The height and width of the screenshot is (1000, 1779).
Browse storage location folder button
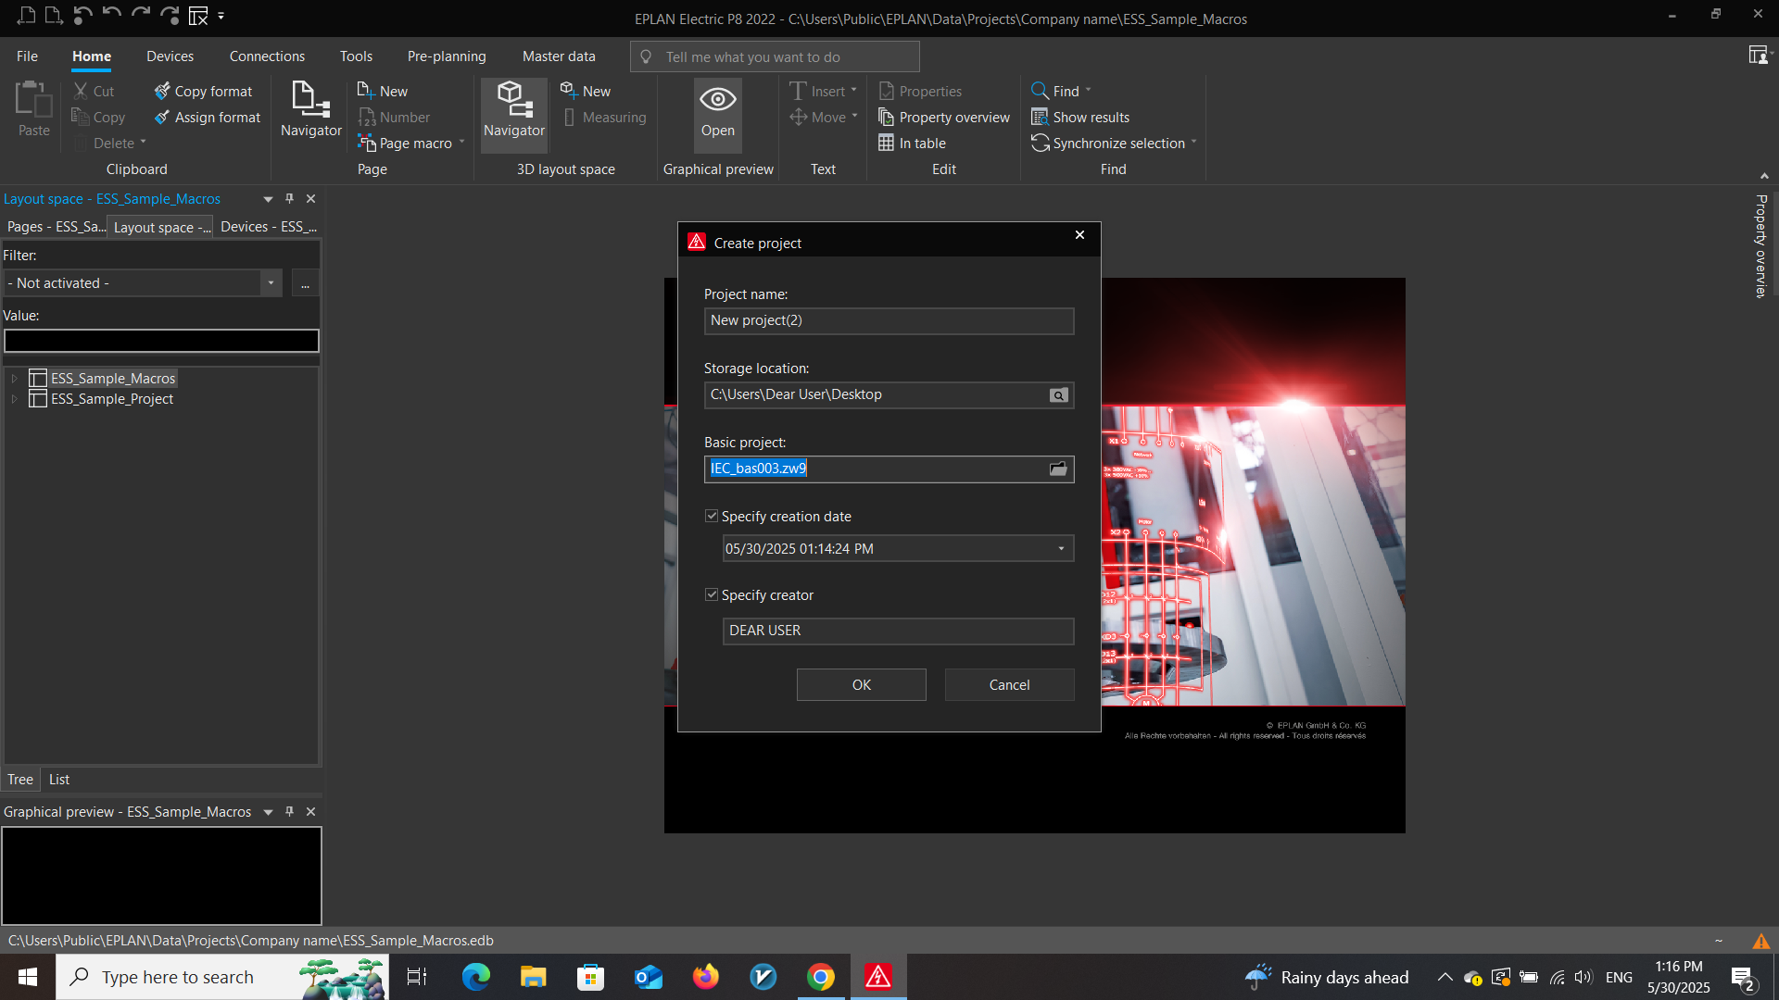[x=1058, y=395]
